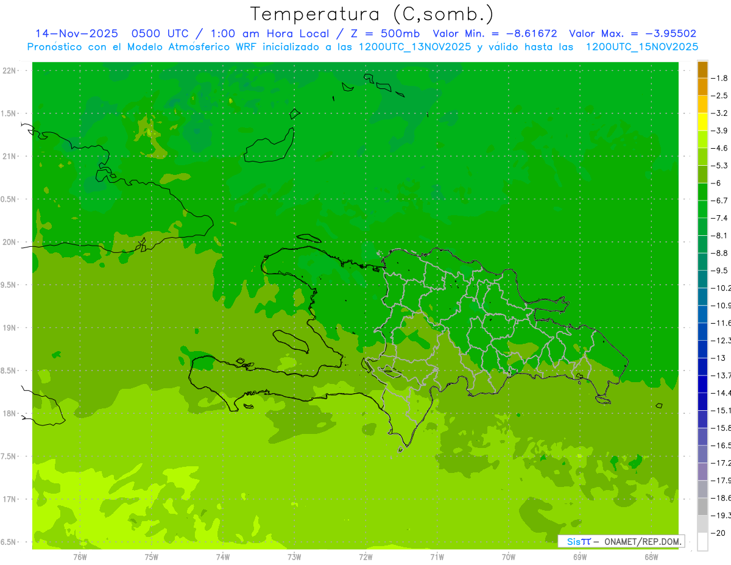Click the '21N' latitude axis label
The image size is (731, 565).
10,157
